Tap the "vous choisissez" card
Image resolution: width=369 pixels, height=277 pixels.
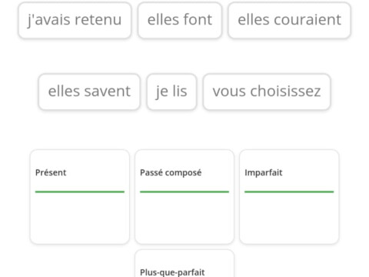tap(267, 92)
